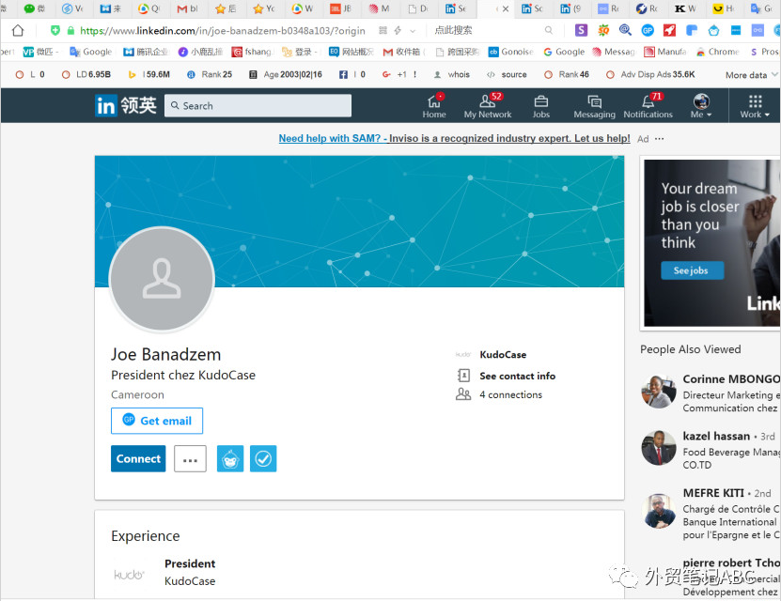Open Corinne MBONGO profile thumbnail
This screenshot has height=601, width=781.
coord(659,392)
